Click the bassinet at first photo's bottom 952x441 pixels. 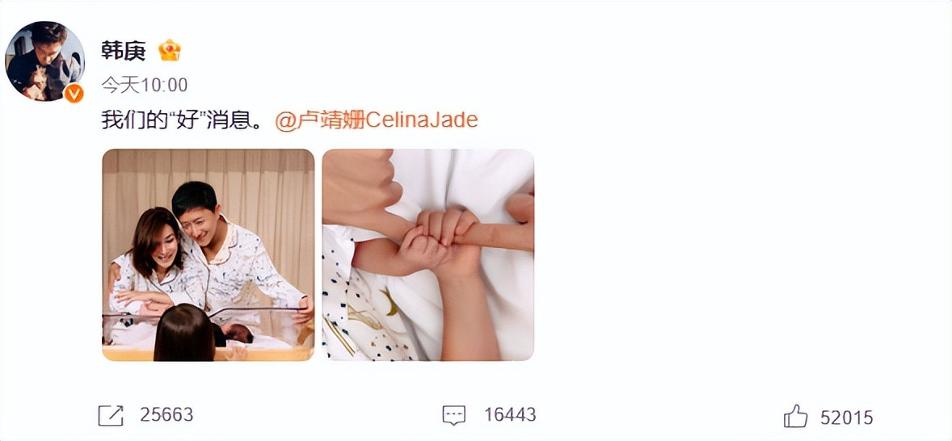[209, 334]
